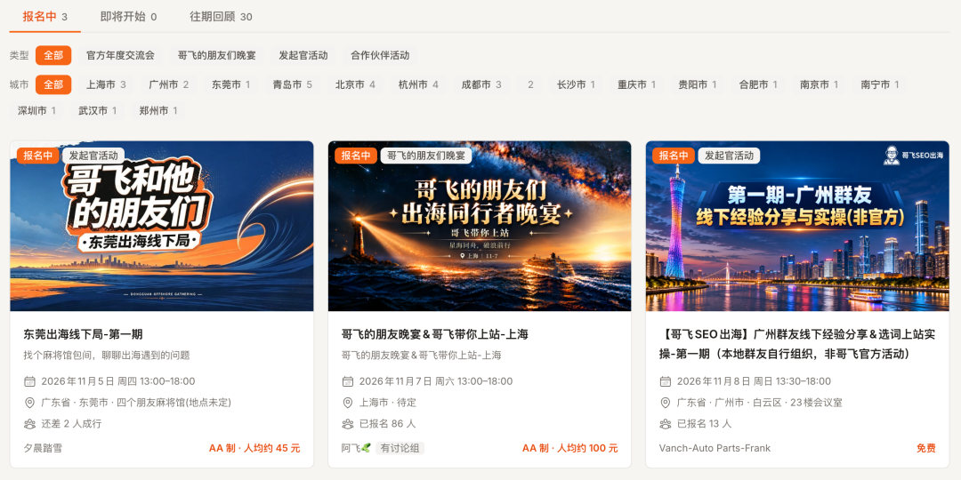Click the 有讨论组 tag on Shanghai card
961x480 pixels.
[400, 448]
